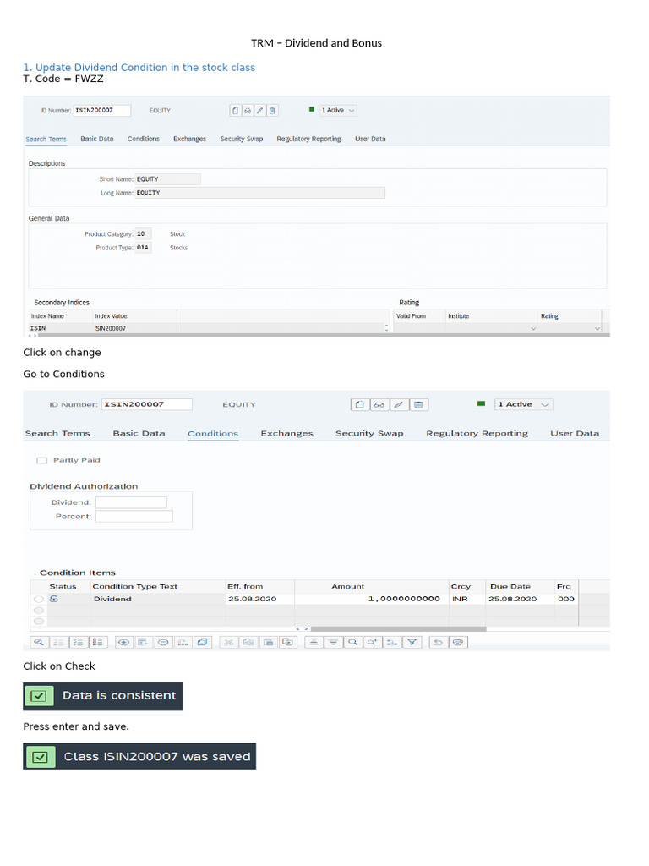Open Conditions tab in Search Terms screenshot
This screenshot has width=649, height=866.
(144, 140)
